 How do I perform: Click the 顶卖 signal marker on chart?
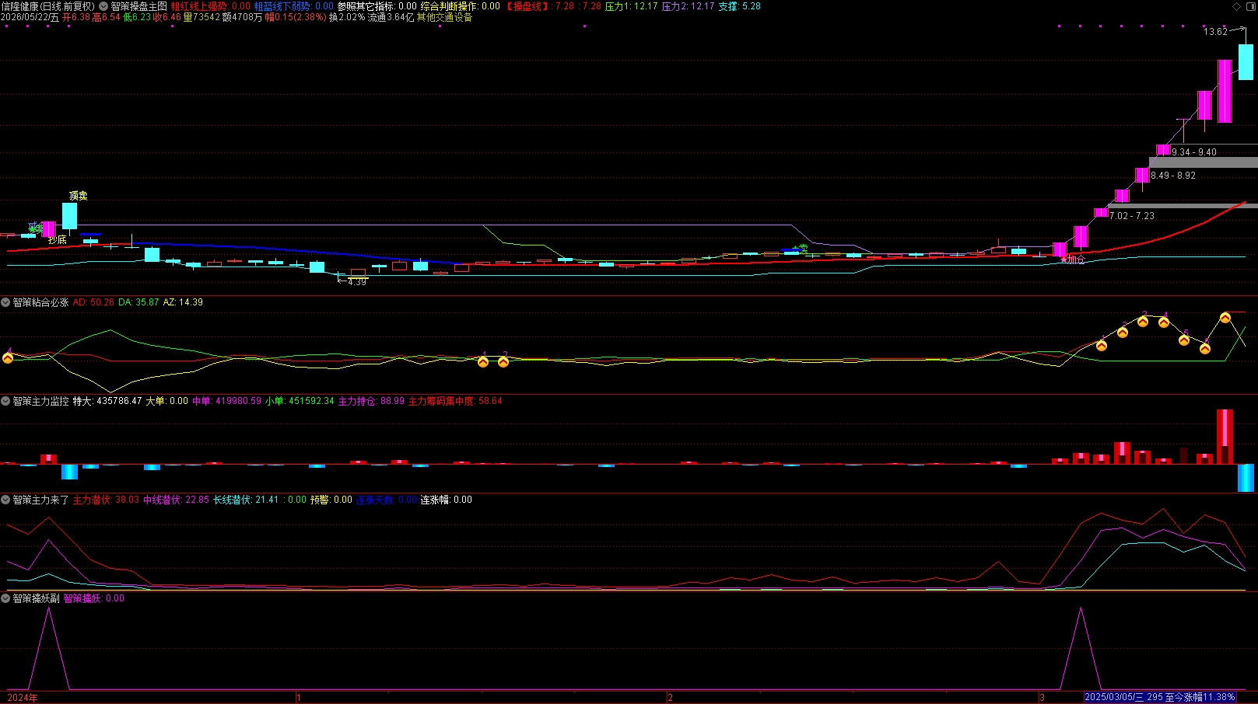78,196
